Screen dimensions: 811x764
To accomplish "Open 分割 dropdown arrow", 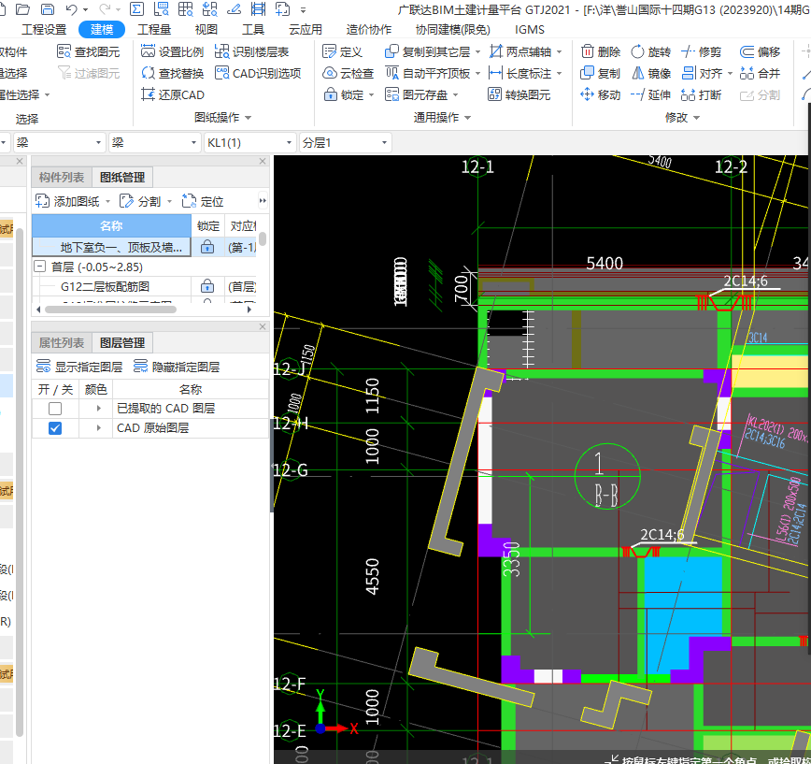I will [169, 201].
